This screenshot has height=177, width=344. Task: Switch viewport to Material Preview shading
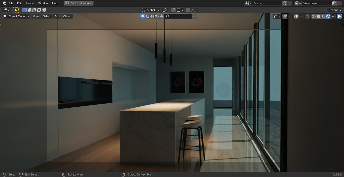[x=323, y=16]
